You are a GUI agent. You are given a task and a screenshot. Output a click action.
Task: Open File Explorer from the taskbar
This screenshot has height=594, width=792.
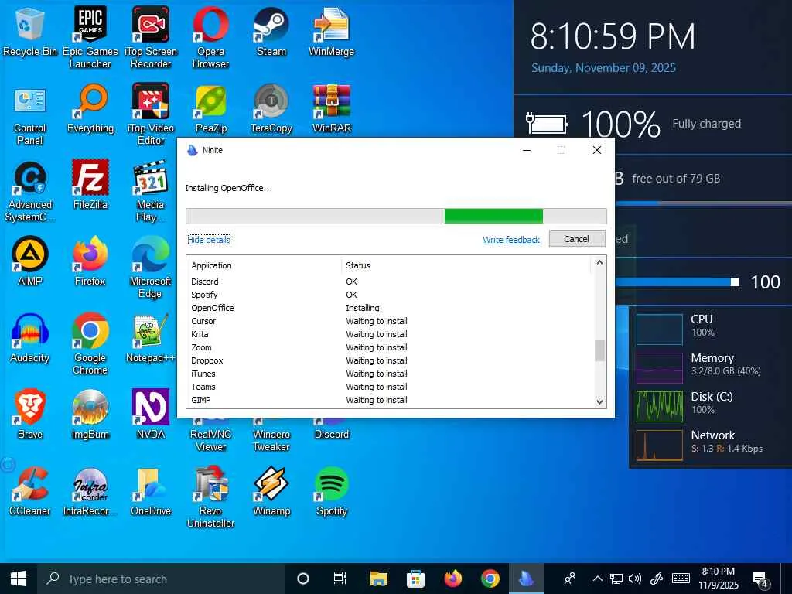[x=378, y=579]
